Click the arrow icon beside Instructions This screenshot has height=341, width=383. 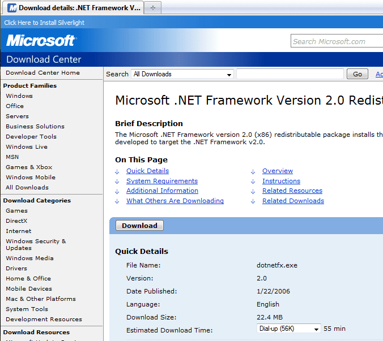253,182
